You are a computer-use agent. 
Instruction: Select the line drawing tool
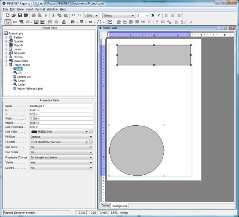[21, 22]
